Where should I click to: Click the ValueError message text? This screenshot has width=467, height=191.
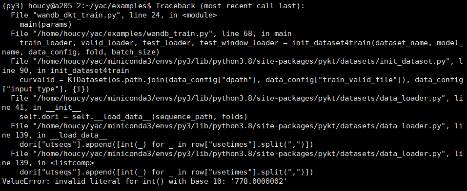tap(144, 181)
